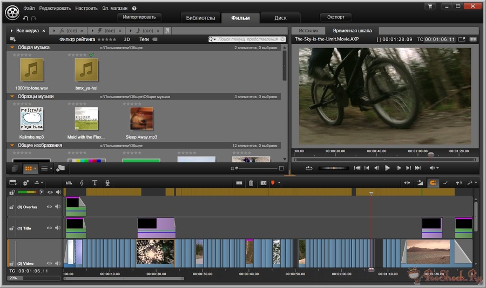Click the trash delete icon in timeline toolbar
The width and height of the screenshot is (486, 288).
[x=251, y=183]
